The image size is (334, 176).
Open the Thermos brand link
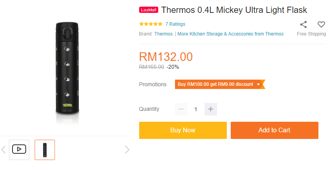(x=164, y=34)
